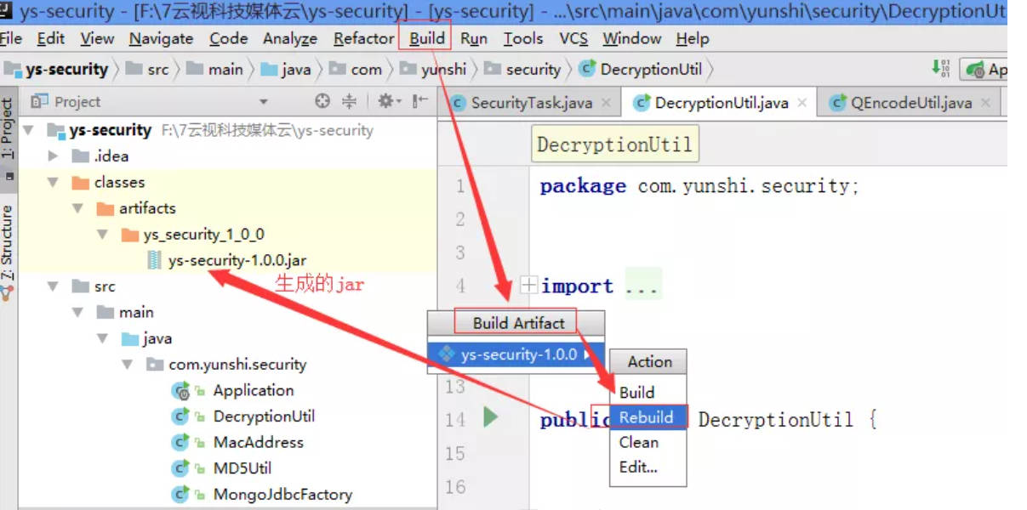Switch to the QEncodeUtil.java tab
Screen dimensions: 1027x510
coord(910,103)
